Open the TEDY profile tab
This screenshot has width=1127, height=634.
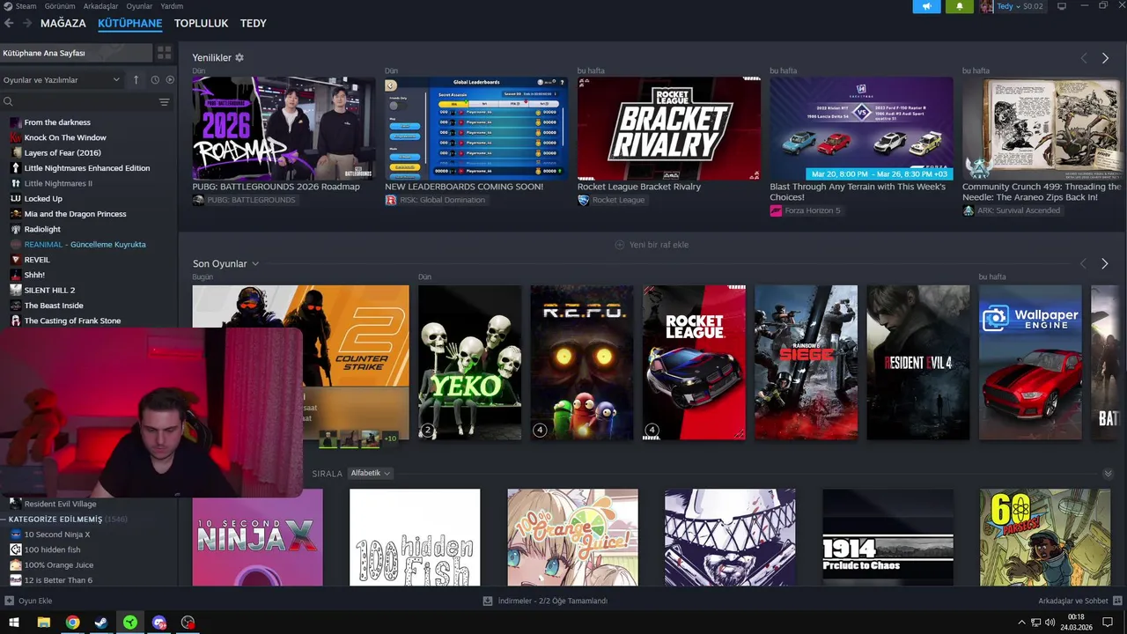click(253, 23)
